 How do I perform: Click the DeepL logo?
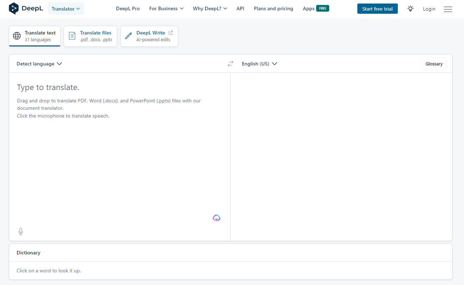click(x=26, y=8)
